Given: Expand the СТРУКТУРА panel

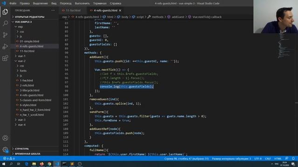Looking at the screenshot, I should click(x=22, y=149).
